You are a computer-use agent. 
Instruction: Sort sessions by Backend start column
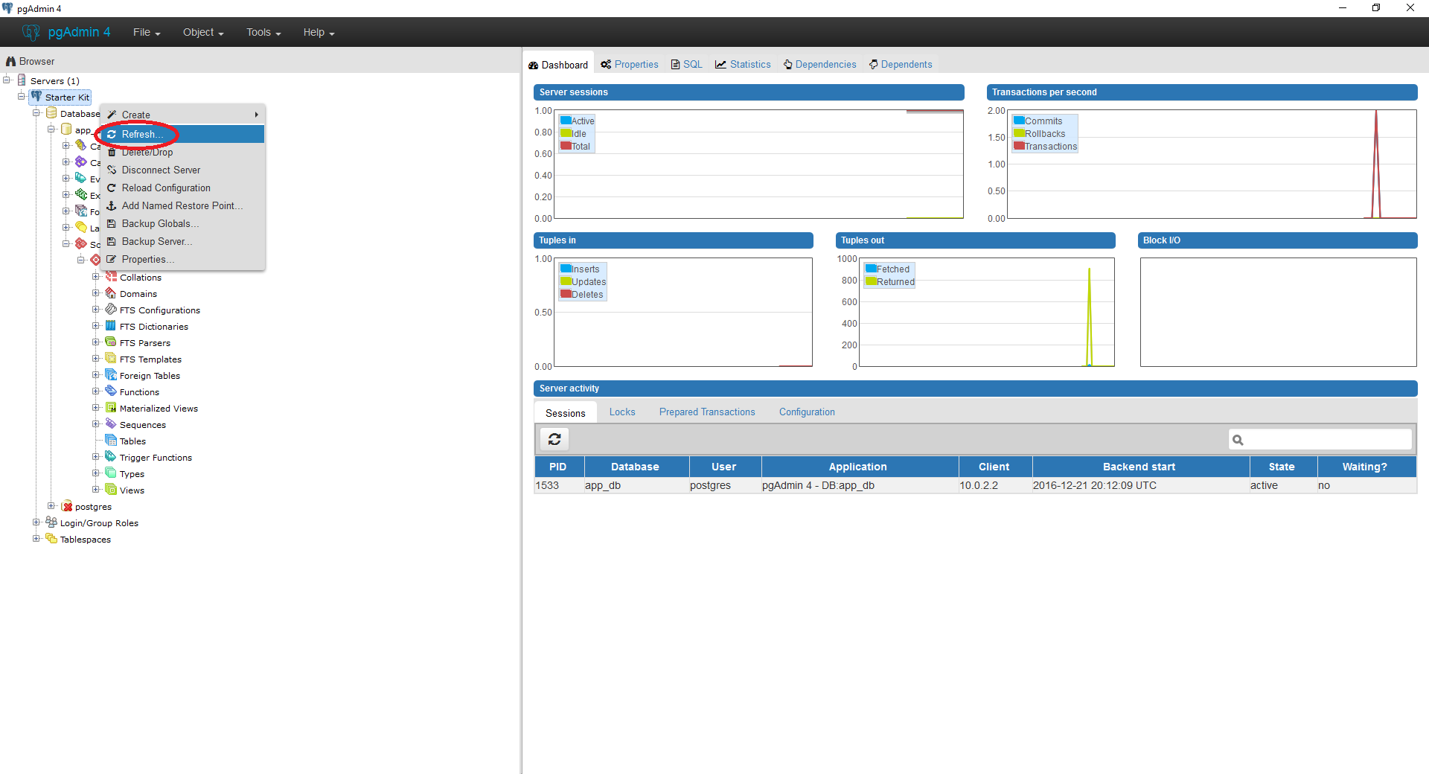tap(1139, 467)
